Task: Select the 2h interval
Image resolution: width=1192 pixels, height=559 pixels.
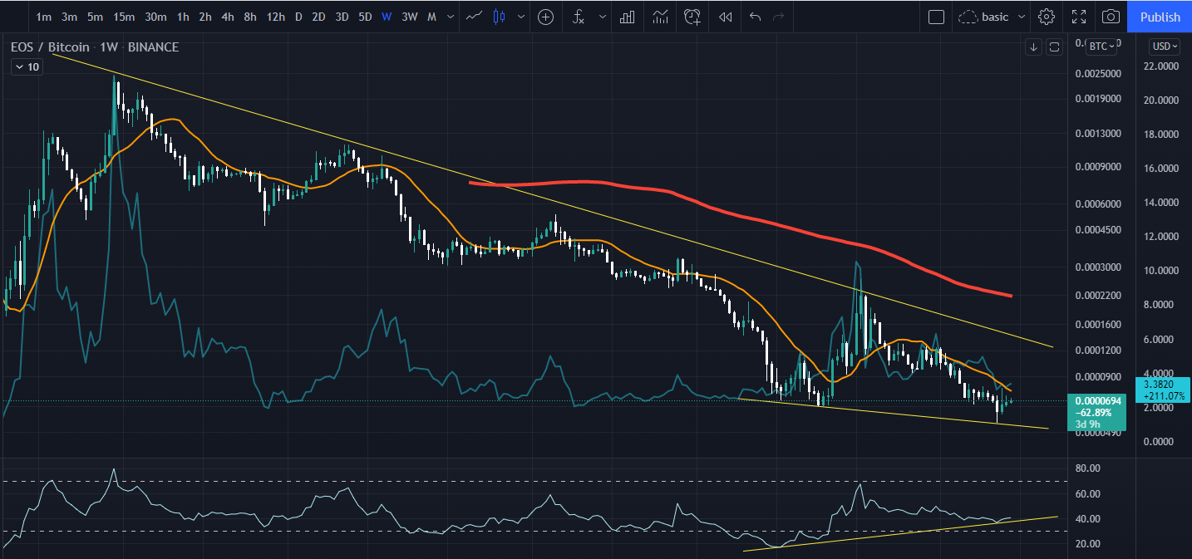Action: [204, 17]
